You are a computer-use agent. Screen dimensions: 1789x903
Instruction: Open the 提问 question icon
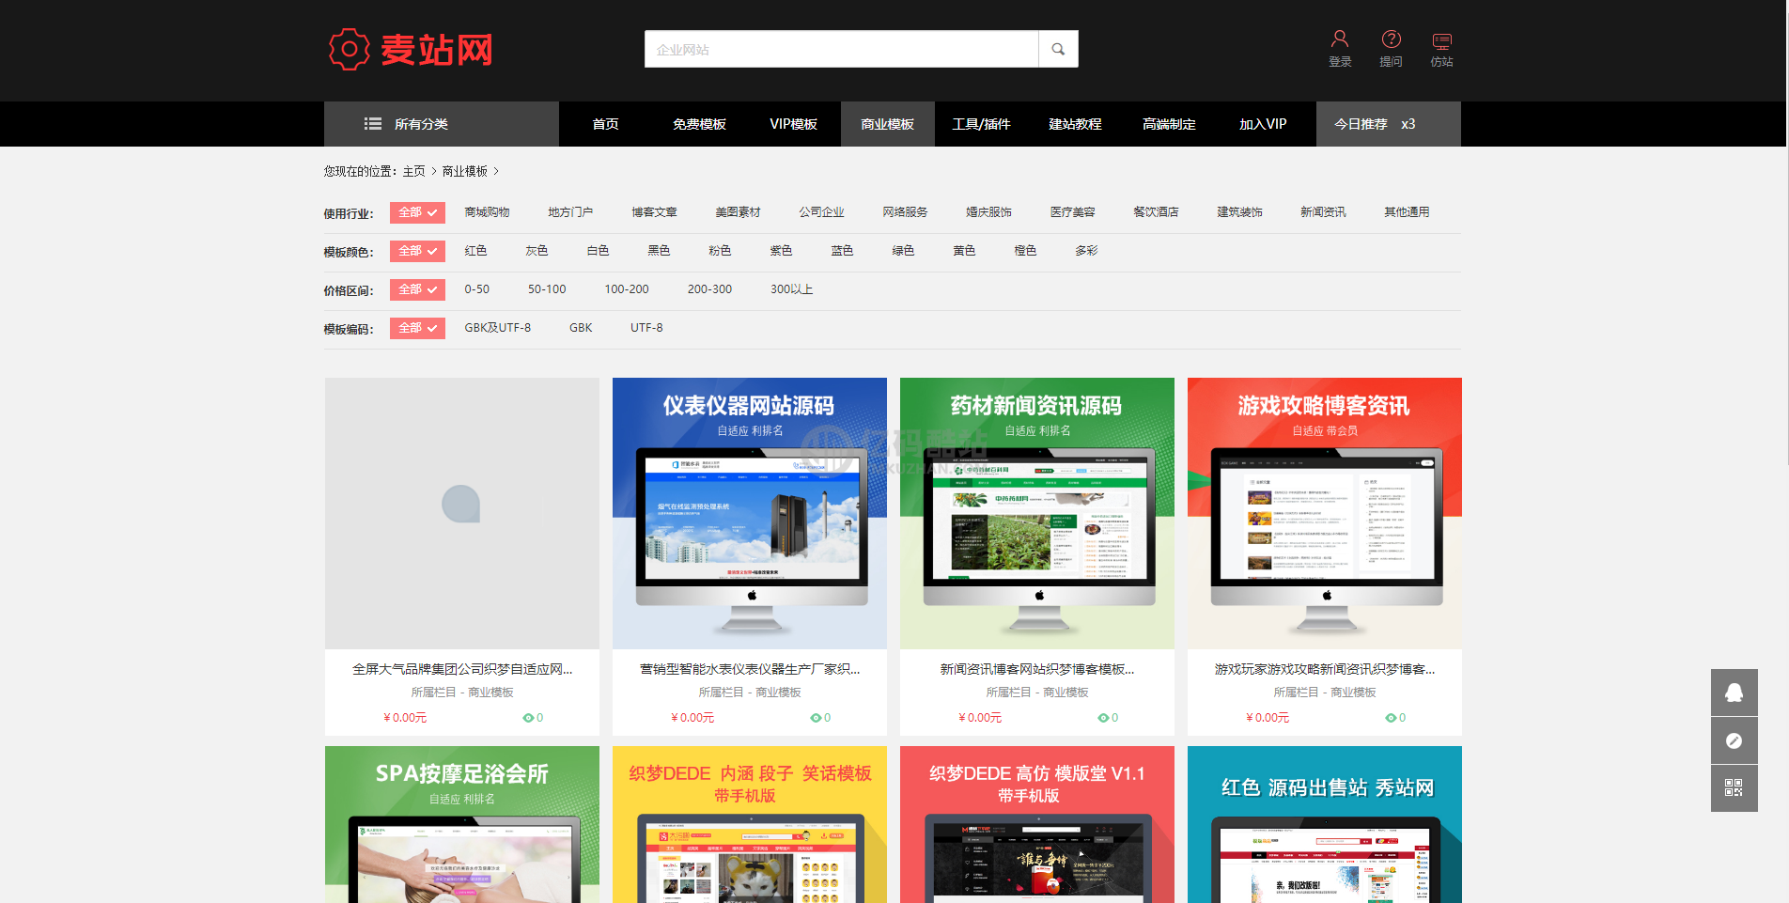(x=1391, y=39)
